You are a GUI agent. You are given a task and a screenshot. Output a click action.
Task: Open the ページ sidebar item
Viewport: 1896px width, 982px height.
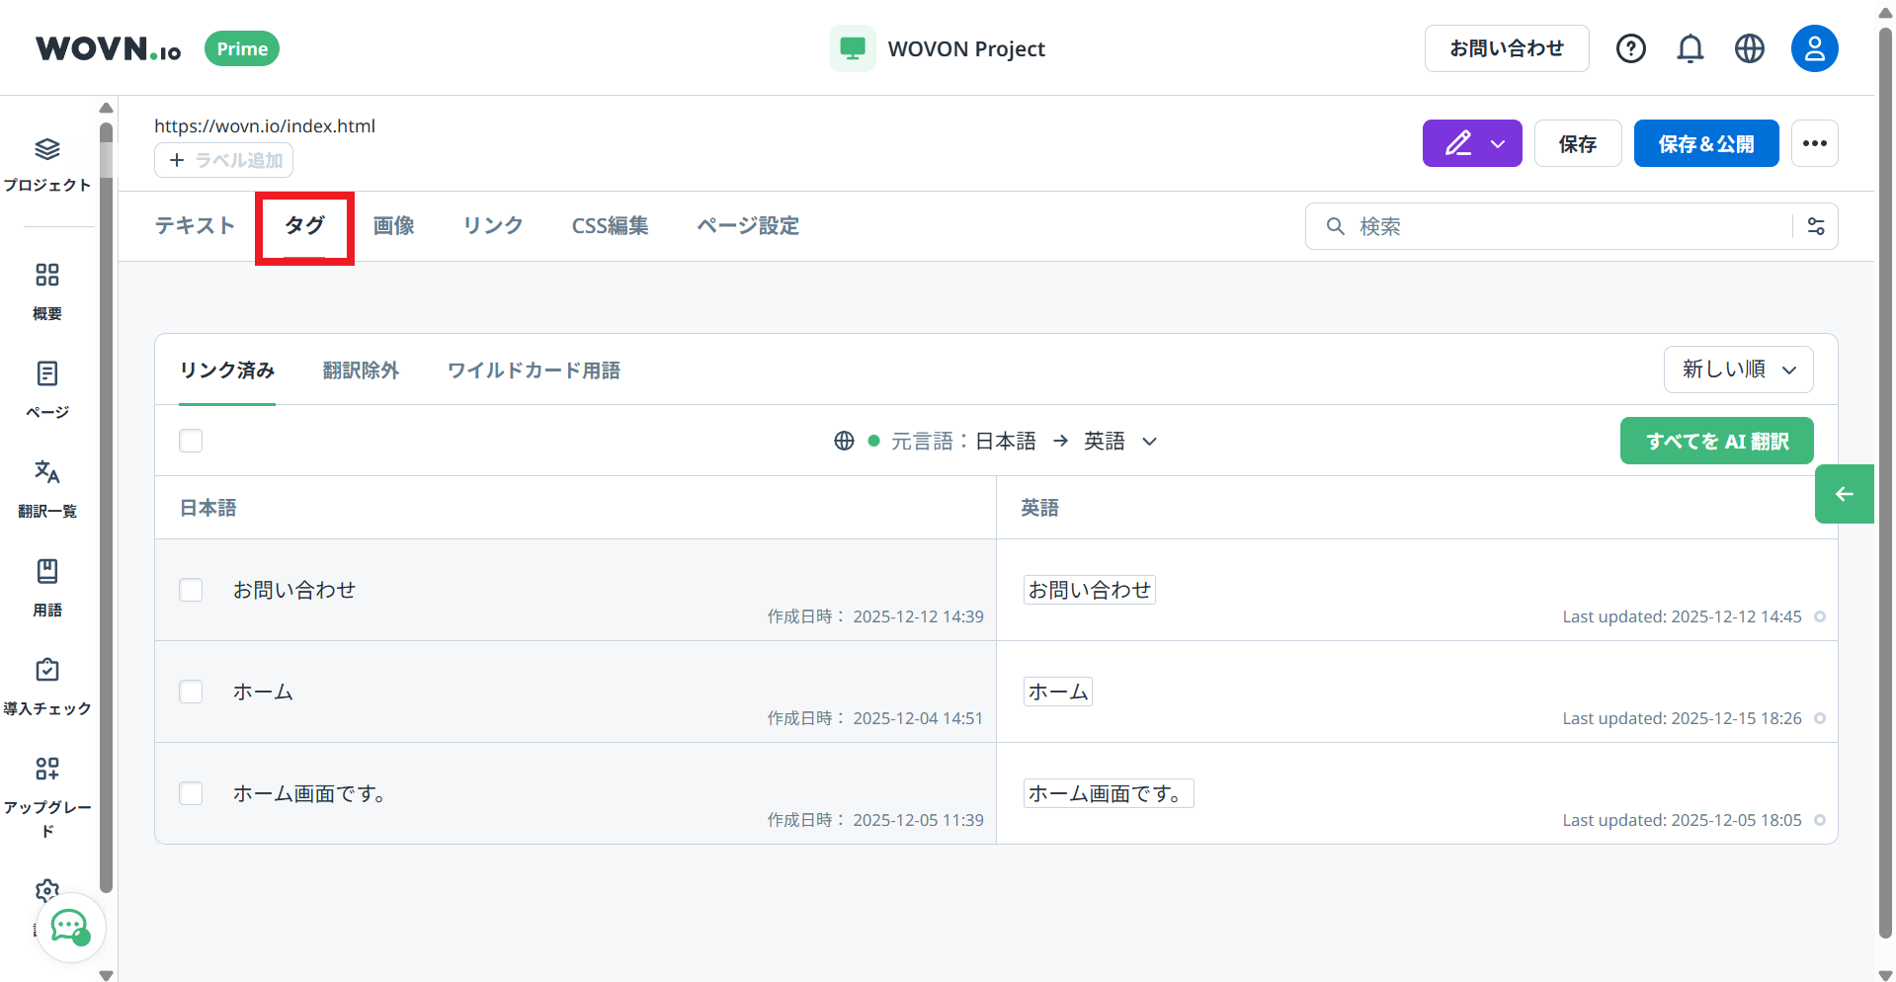[47, 390]
